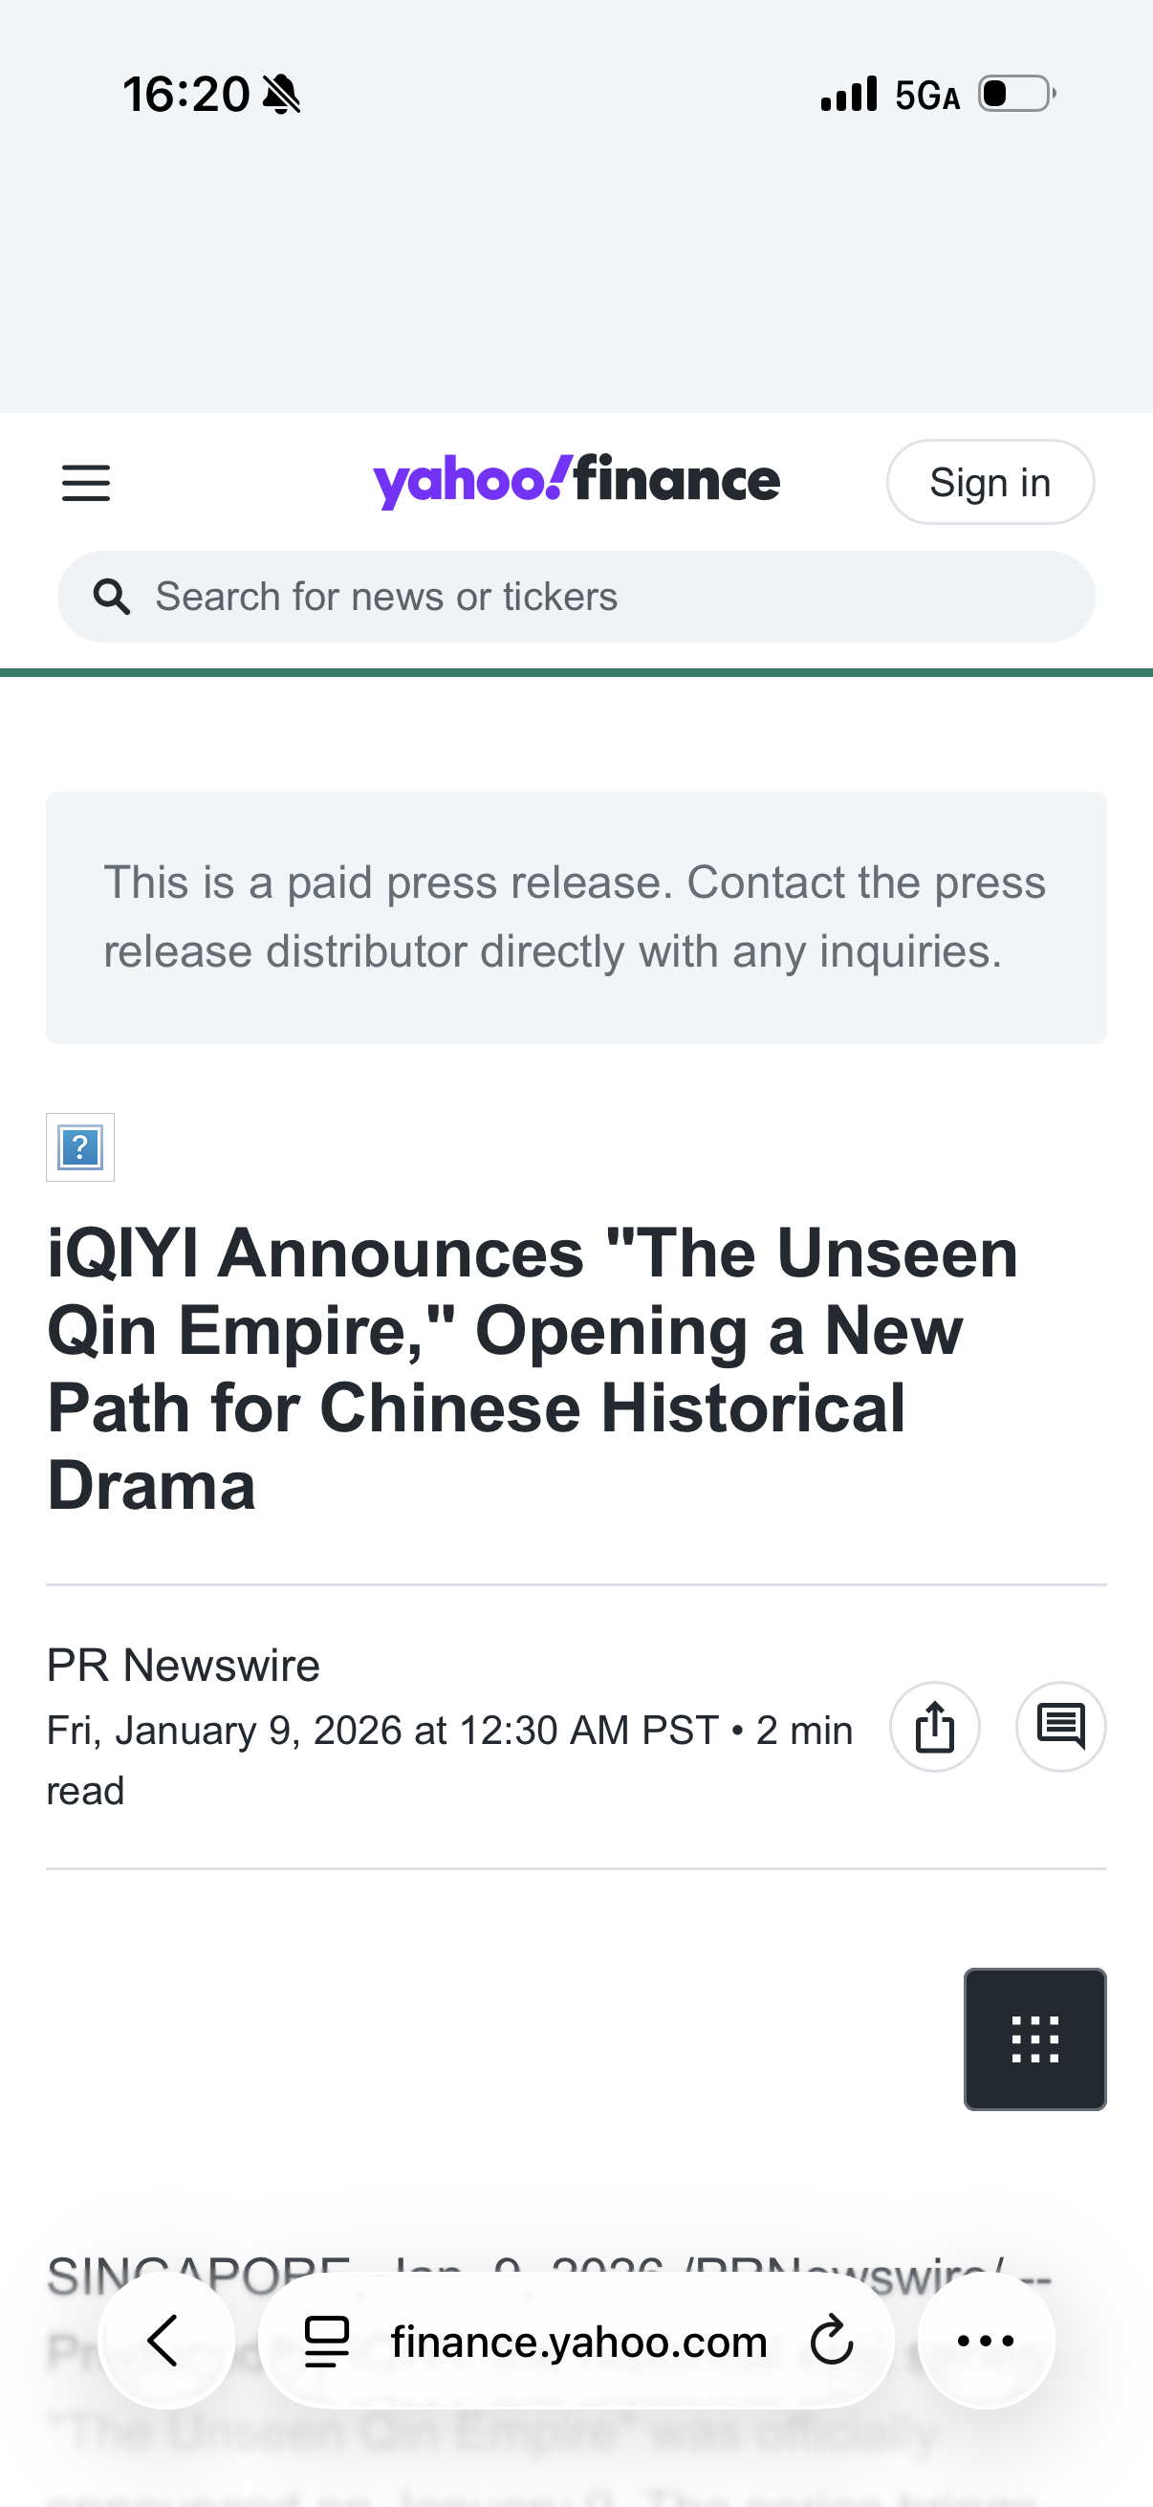Tap the finance.yahoo.com address text
Image resolution: width=1153 pixels, height=2507 pixels.
point(579,2343)
